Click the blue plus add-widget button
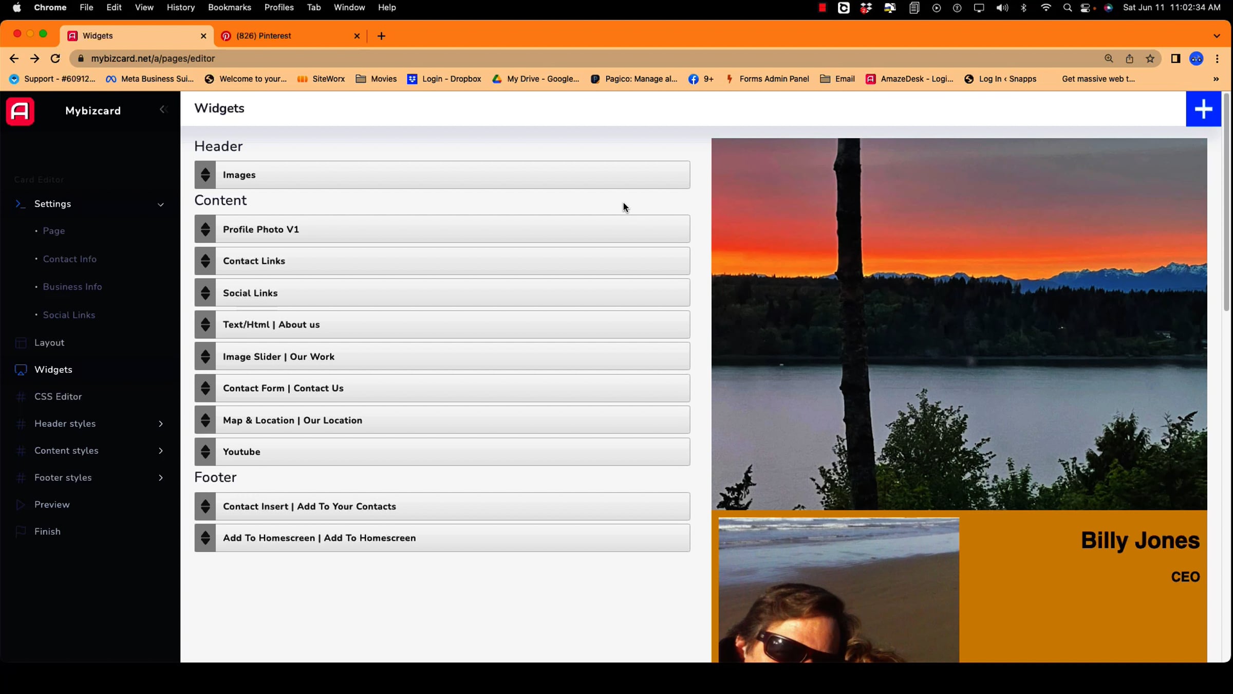 coord(1203,109)
